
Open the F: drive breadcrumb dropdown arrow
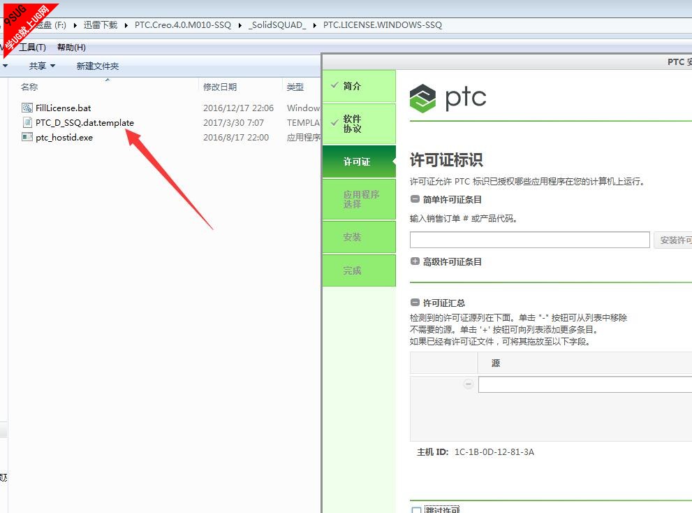pos(75,25)
